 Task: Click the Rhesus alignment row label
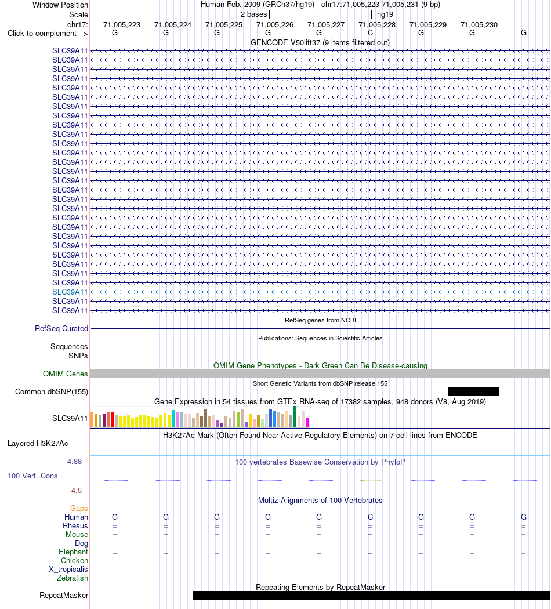click(75, 526)
